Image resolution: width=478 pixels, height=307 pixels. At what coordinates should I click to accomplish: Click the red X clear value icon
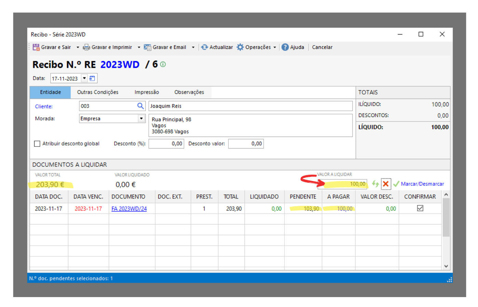coord(386,184)
